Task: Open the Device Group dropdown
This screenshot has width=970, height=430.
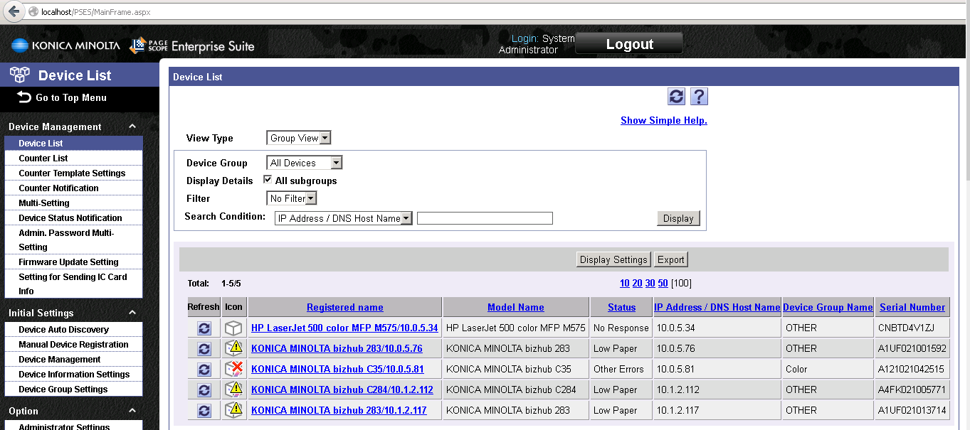Action: (x=305, y=163)
